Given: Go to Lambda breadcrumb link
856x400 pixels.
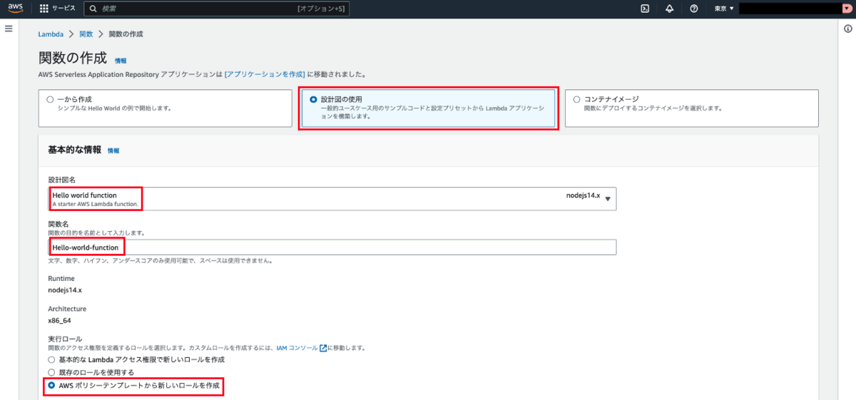Looking at the screenshot, I should (x=50, y=34).
